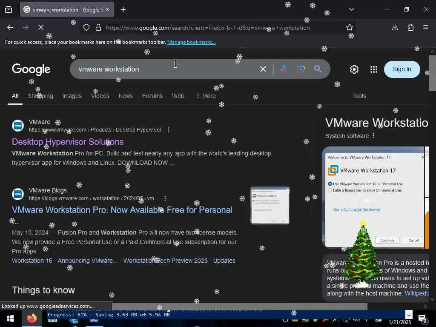Open the Firefox application hamburger menu
This screenshot has width=436, height=327.
(425, 27)
